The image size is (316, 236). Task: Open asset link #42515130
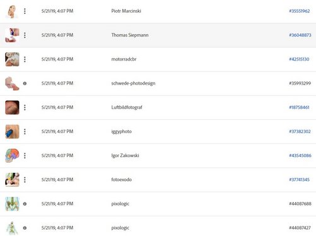(x=299, y=59)
